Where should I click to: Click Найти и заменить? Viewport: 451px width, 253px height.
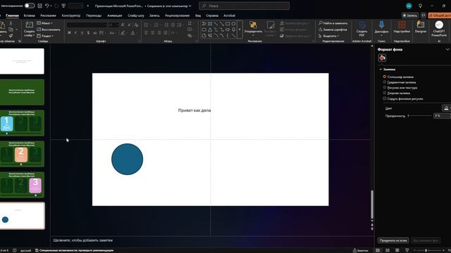pyautogui.click(x=333, y=23)
